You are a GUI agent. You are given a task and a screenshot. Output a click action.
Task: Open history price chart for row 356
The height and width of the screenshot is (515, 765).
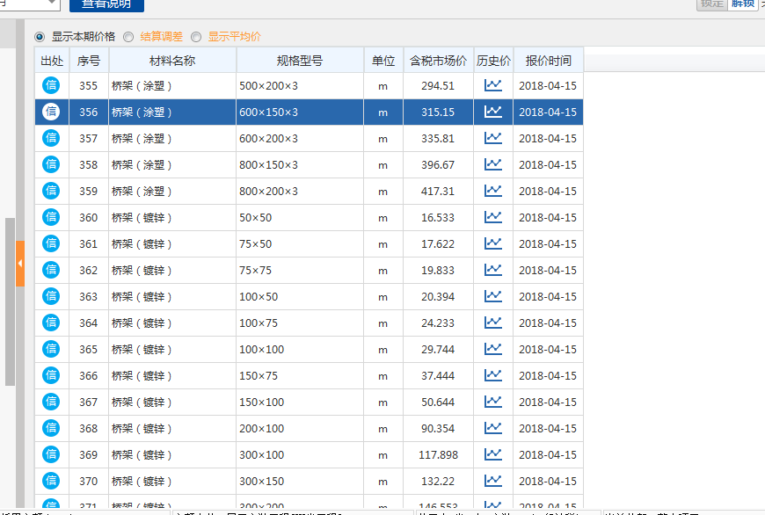click(x=492, y=112)
